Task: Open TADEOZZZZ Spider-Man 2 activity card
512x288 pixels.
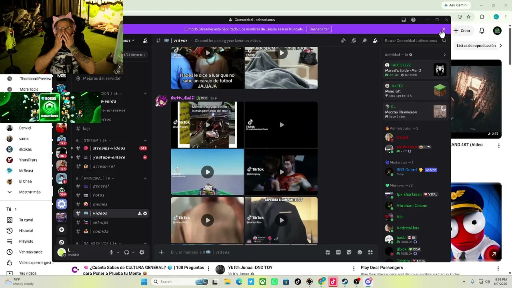Action: 415,70
